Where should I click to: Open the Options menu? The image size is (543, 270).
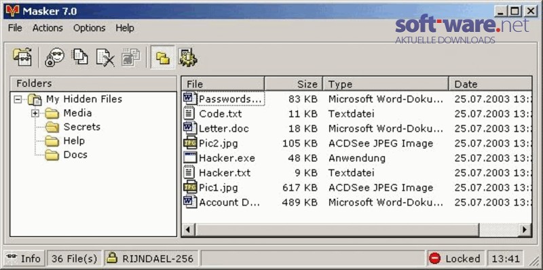point(90,28)
